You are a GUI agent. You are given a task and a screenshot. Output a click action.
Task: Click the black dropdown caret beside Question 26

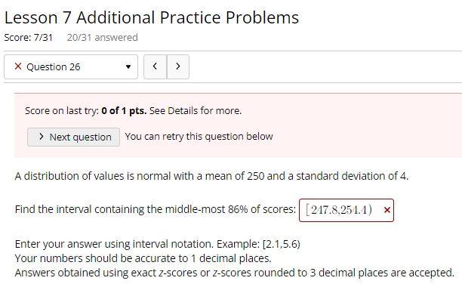(128, 67)
